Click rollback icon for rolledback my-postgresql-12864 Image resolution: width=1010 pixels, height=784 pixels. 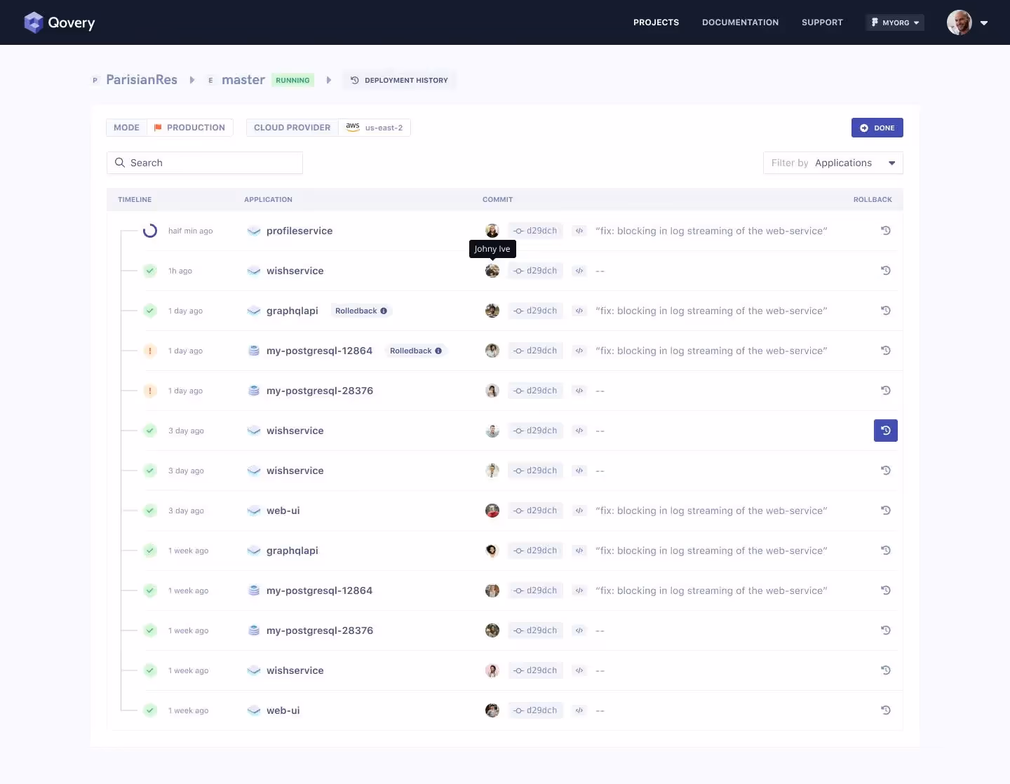(886, 351)
